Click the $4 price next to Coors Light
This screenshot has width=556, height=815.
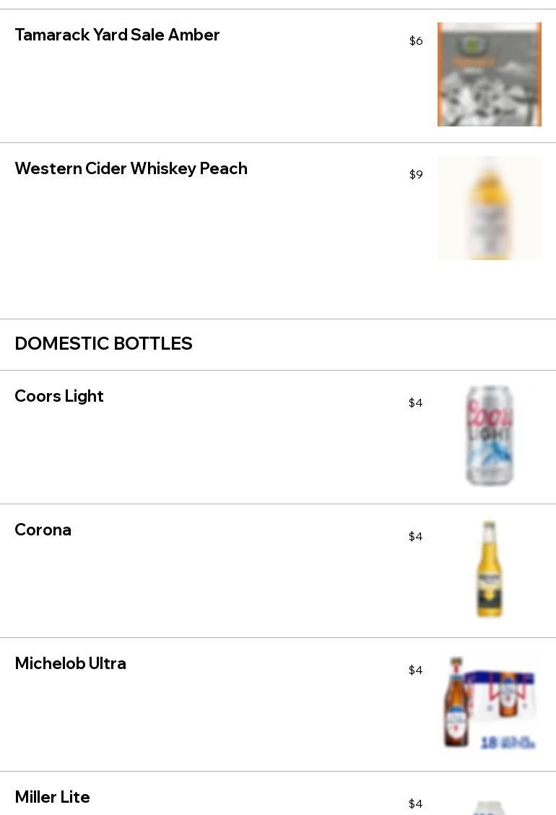(x=416, y=403)
